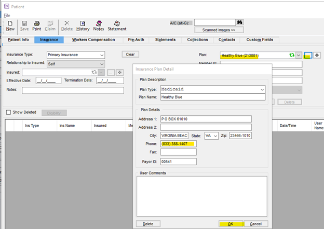This screenshot has width=324, height=229.
Task: Click the binoculars search icon
Action: 240,22
